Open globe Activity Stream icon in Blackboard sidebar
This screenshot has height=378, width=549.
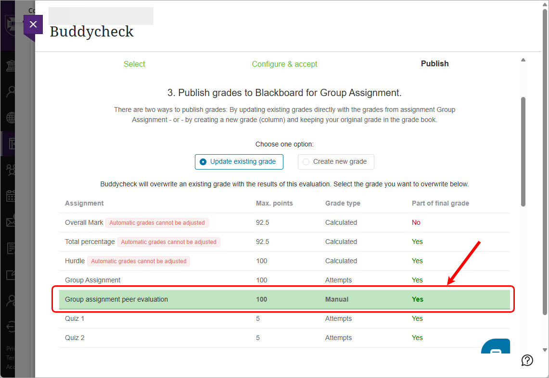click(11, 118)
